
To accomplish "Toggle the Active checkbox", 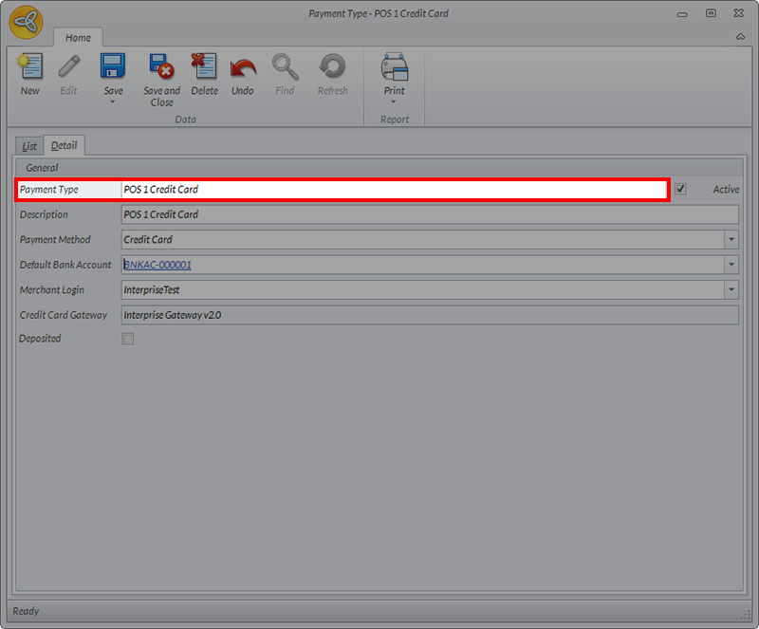I will tap(680, 190).
